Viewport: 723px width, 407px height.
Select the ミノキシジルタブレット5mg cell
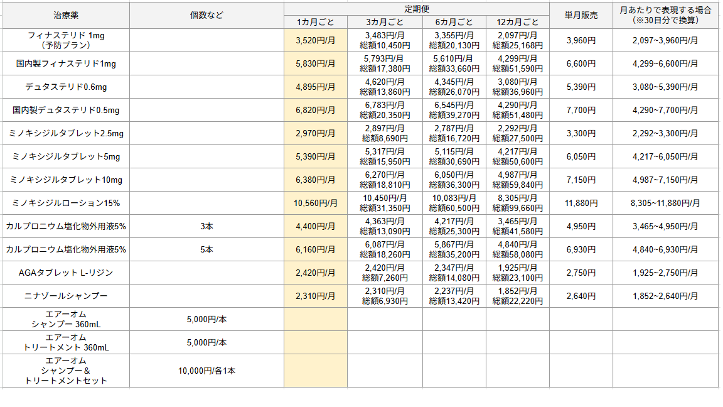(66, 156)
